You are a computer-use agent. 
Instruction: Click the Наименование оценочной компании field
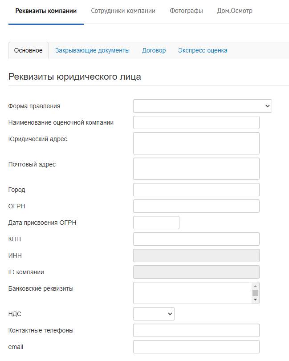[x=196, y=122]
